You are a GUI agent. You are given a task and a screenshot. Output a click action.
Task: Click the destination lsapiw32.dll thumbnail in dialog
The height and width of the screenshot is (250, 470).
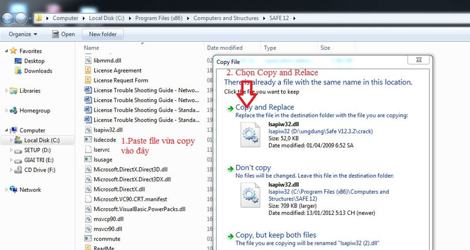pyautogui.click(x=250, y=195)
